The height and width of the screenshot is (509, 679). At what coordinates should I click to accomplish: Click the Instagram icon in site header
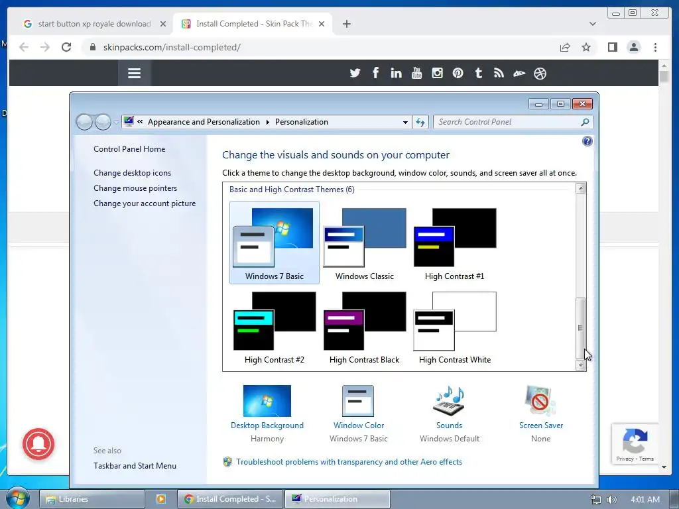pos(438,73)
